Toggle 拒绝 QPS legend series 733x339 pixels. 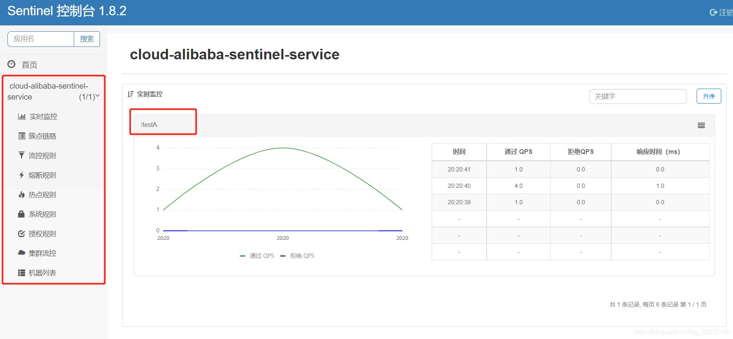(297, 256)
